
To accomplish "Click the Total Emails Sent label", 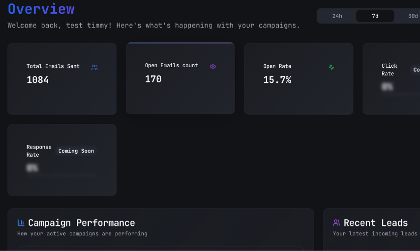I will (53, 66).
